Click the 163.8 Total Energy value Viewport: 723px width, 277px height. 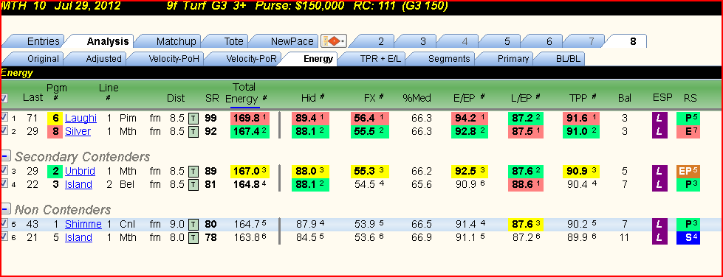coord(250,238)
